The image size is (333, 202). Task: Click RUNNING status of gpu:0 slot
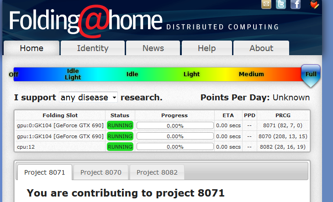click(x=120, y=125)
